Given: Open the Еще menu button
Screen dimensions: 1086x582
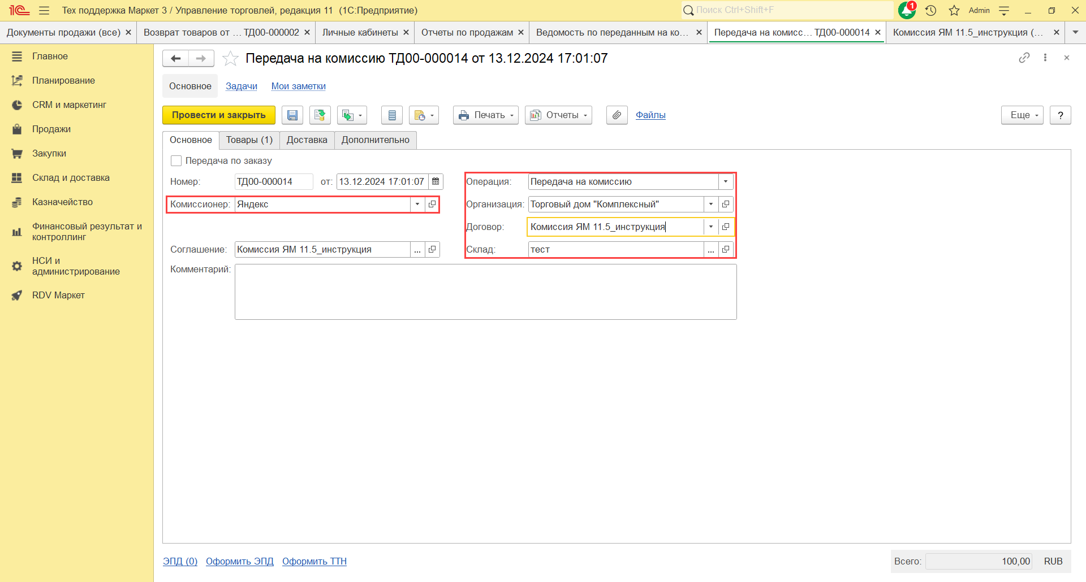Looking at the screenshot, I should pos(1022,115).
